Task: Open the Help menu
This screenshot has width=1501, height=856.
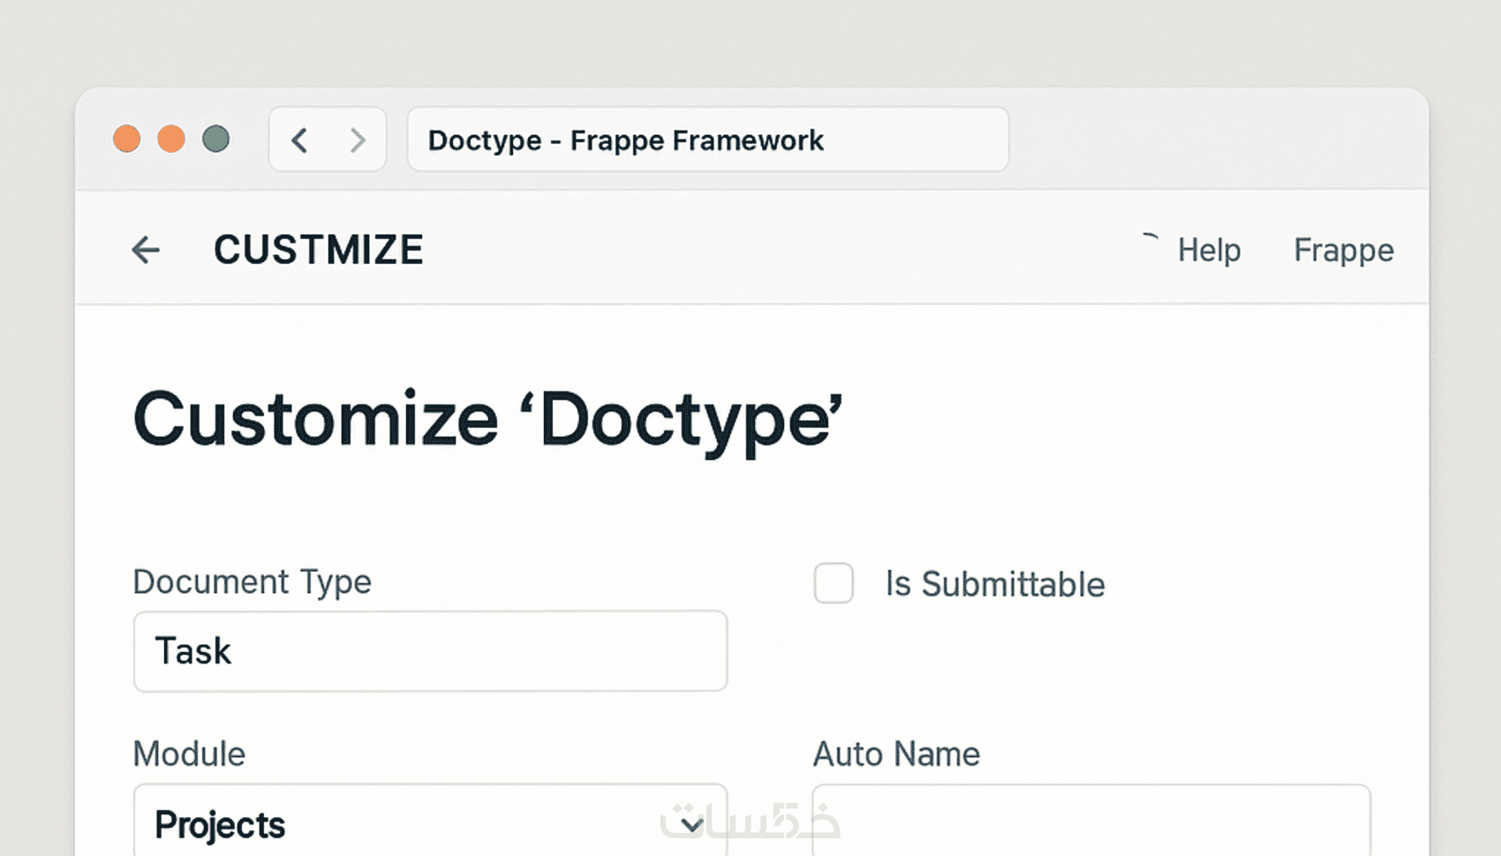Action: tap(1209, 251)
